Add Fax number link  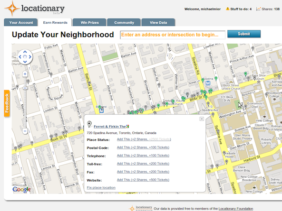[143, 172]
